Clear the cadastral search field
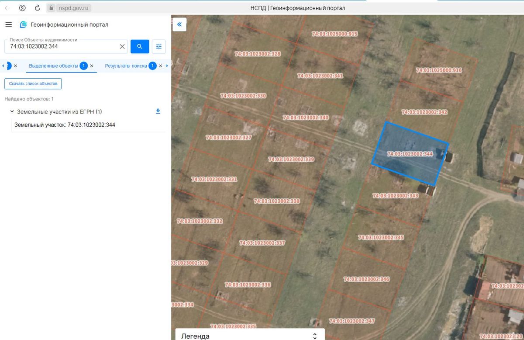Image resolution: width=524 pixels, height=340 pixels. [x=122, y=46]
